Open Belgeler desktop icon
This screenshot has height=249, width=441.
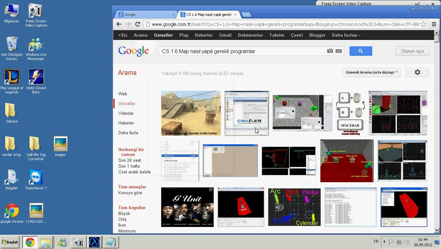point(12,180)
